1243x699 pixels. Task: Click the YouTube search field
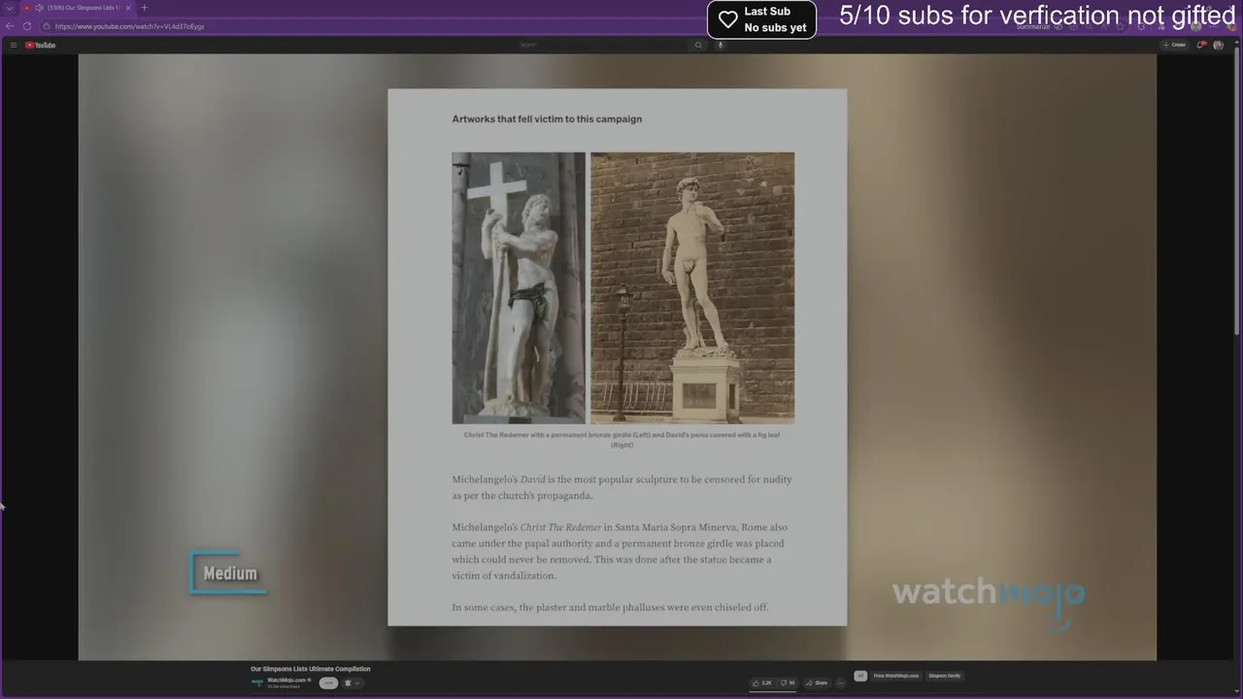(x=602, y=45)
